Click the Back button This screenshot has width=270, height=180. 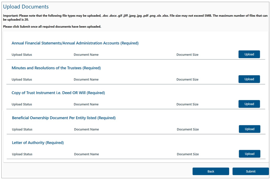pos(211,171)
